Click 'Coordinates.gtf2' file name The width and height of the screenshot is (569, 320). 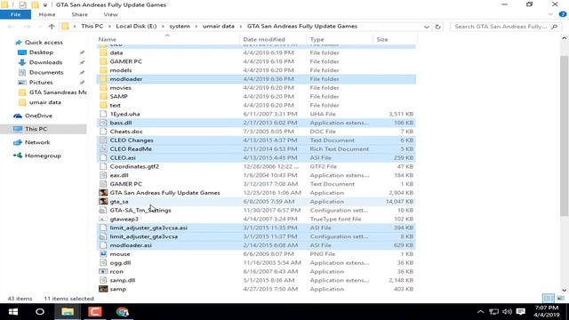[x=134, y=166]
